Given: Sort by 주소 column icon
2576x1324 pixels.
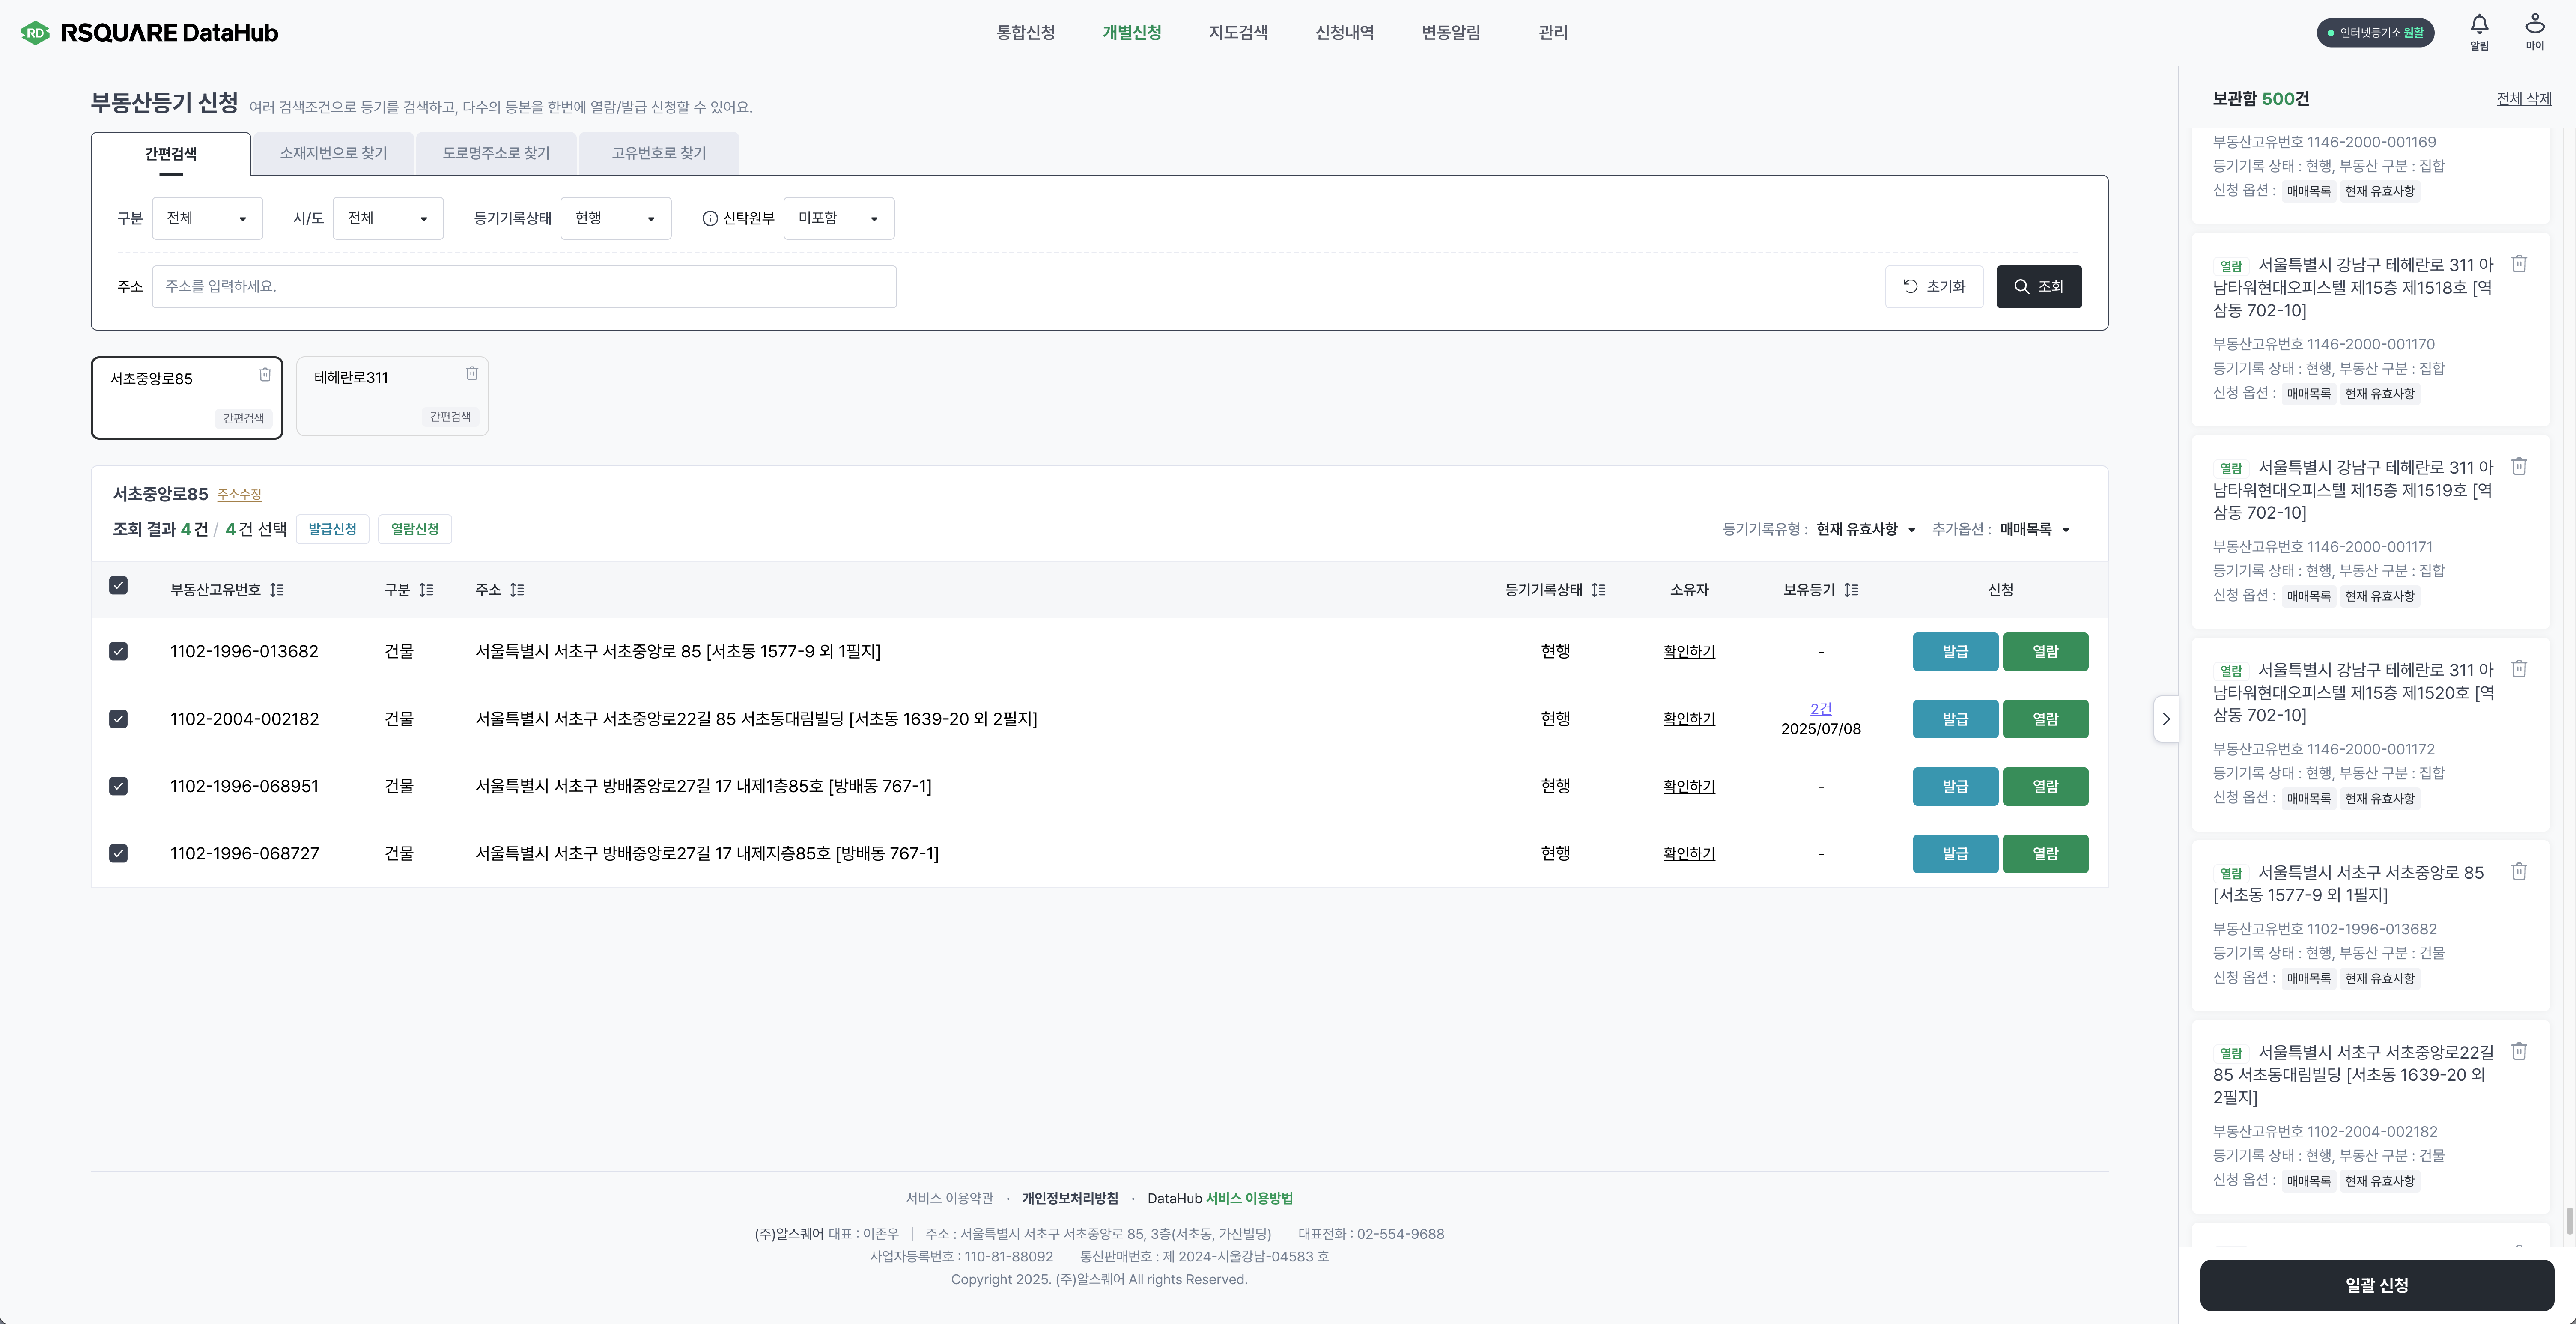Looking at the screenshot, I should pos(517,590).
